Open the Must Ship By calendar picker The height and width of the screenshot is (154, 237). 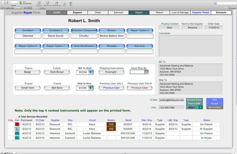click(146, 72)
